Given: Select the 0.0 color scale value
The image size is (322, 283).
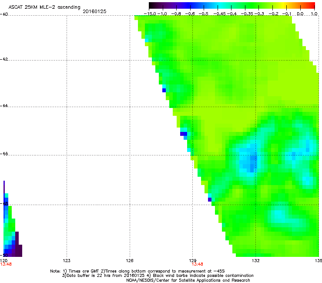Looking at the screenshot, I should pyautogui.click(x=300, y=14).
